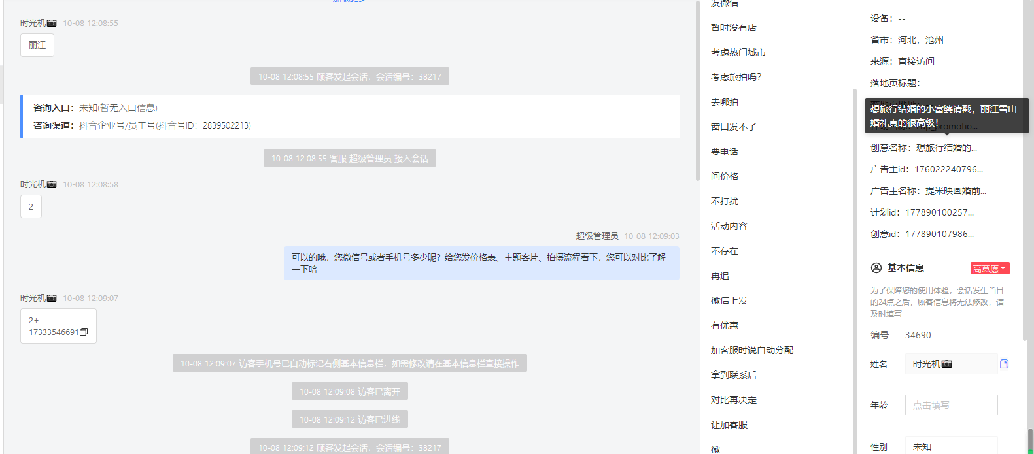Click the customer message bubble 丽江
This screenshot has width=1034, height=454.
pos(37,45)
